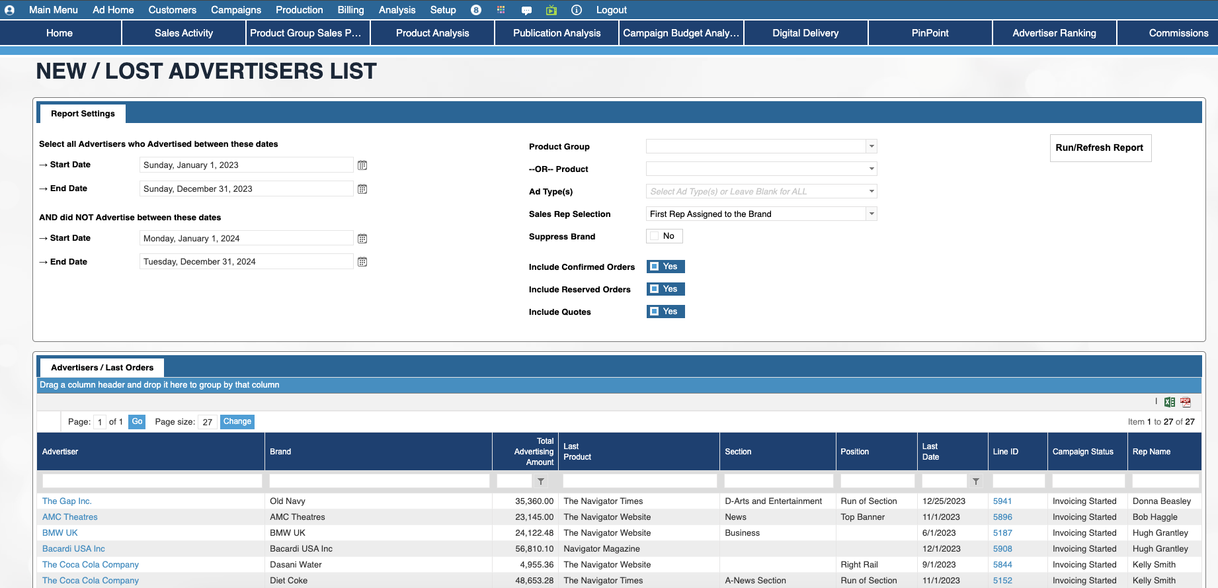The height and width of the screenshot is (588, 1218).
Task: Export the list to Excel
Action: click(1169, 402)
